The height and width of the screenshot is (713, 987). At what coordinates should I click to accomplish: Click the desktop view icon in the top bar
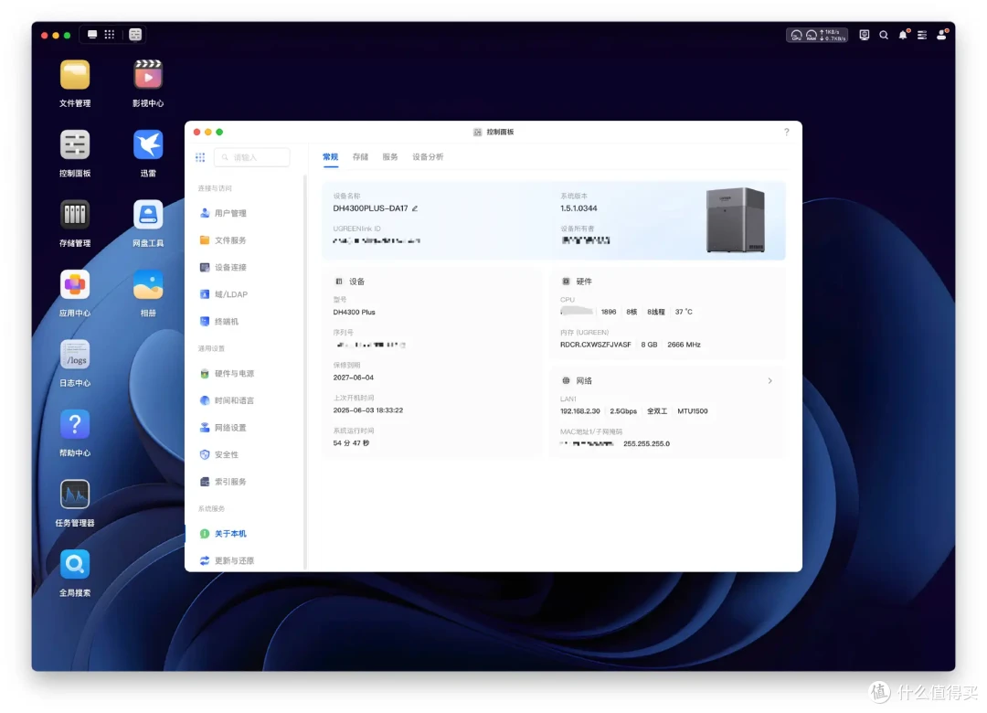(92, 35)
